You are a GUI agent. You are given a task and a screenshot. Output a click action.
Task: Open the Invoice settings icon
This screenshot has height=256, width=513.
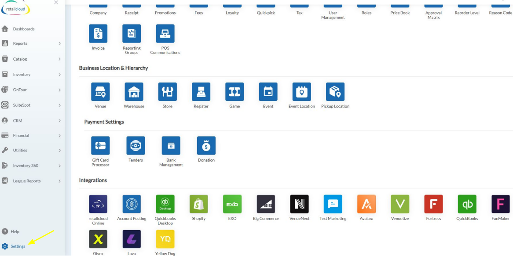98,34
